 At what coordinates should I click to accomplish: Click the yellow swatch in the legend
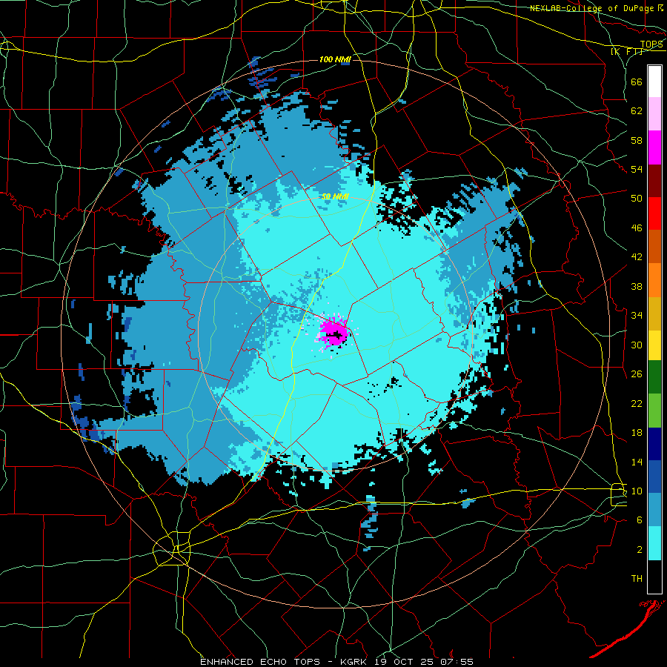654,345
